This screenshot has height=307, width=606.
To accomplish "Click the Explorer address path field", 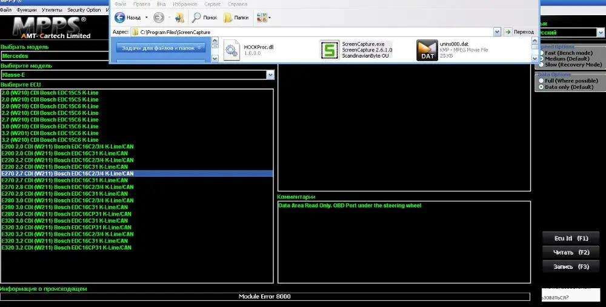I will (x=312, y=32).
